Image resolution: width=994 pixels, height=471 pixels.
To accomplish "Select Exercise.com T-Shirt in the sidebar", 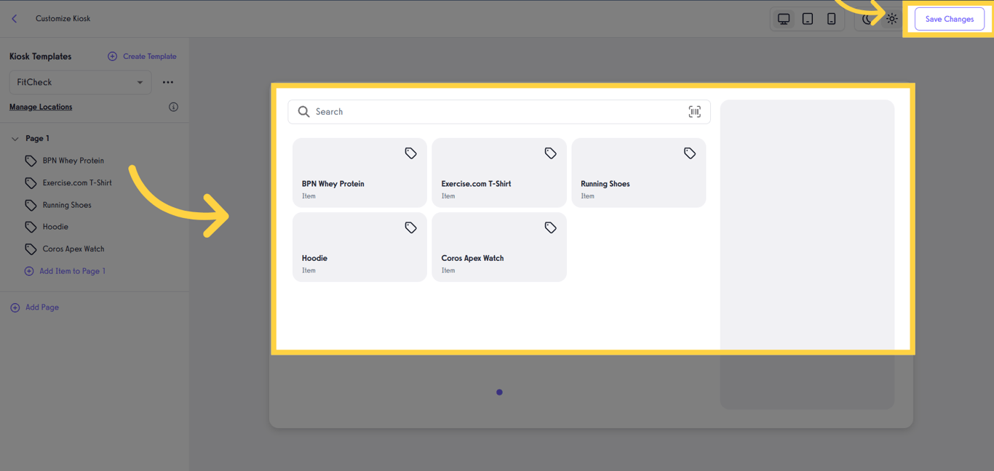I will (75, 182).
